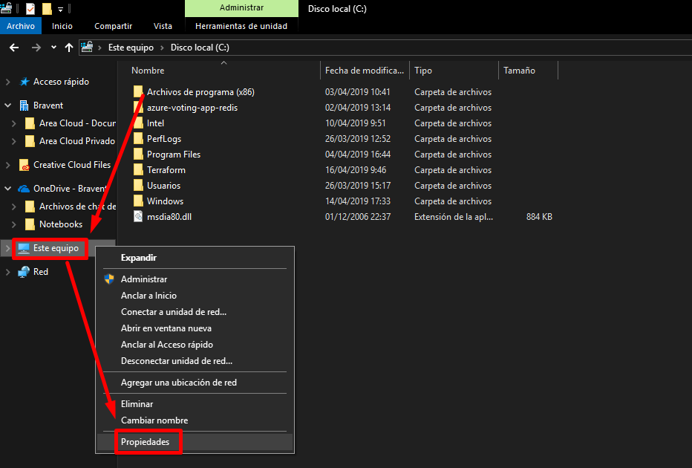692x468 pixels.
Task: Expand the Acceso rápido tree node
Action: 7,82
